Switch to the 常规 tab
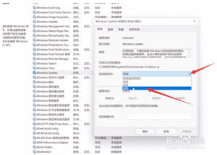The height and width of the screenshot is (155, 217). coord(100,29)
